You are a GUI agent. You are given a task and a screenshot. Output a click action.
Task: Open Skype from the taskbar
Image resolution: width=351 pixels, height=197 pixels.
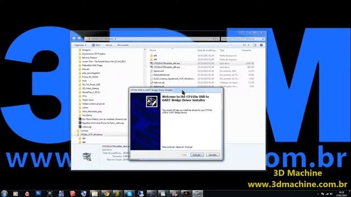click(x=129, y=194)
